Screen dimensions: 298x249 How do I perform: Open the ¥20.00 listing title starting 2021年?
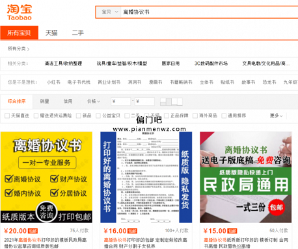[46, 243]
